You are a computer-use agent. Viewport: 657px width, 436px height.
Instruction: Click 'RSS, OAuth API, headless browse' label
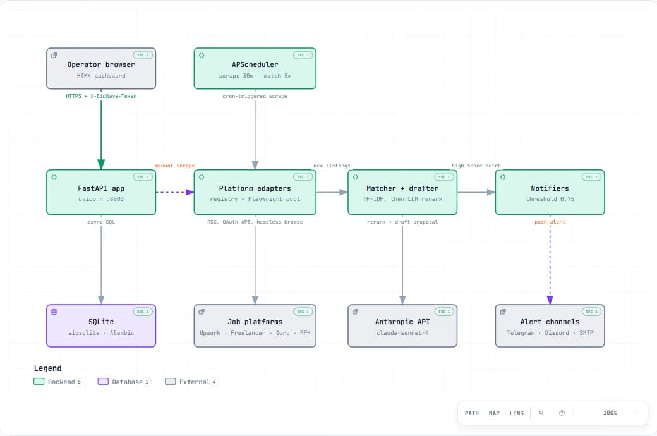tap(255, 222)
